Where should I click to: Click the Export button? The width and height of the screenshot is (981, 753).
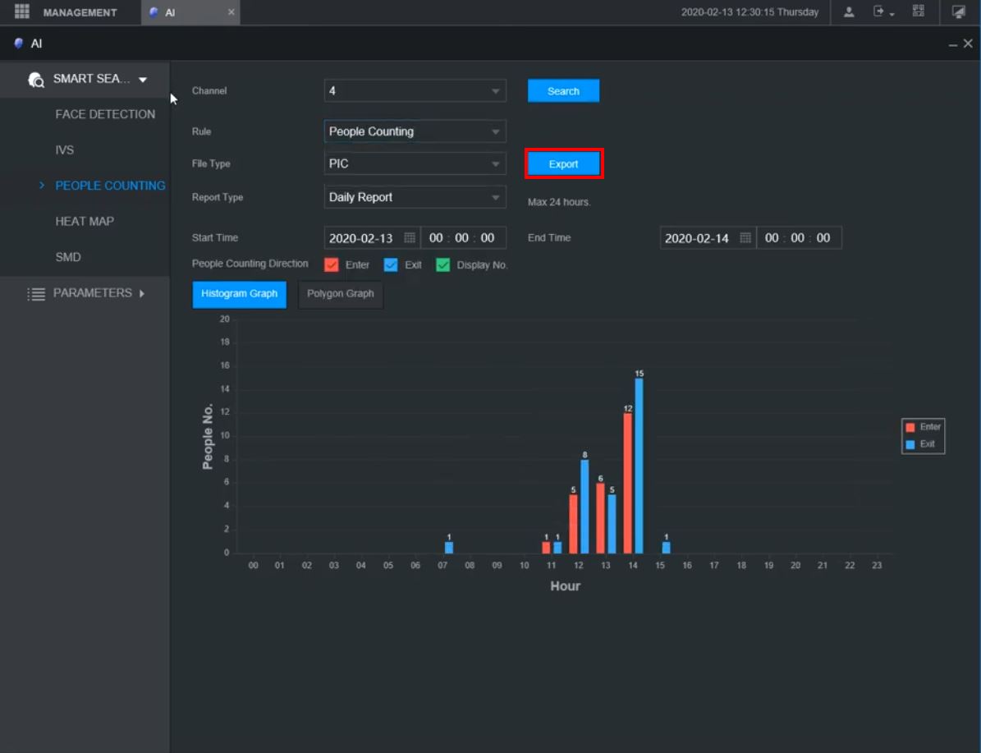[x=563, y=164]
